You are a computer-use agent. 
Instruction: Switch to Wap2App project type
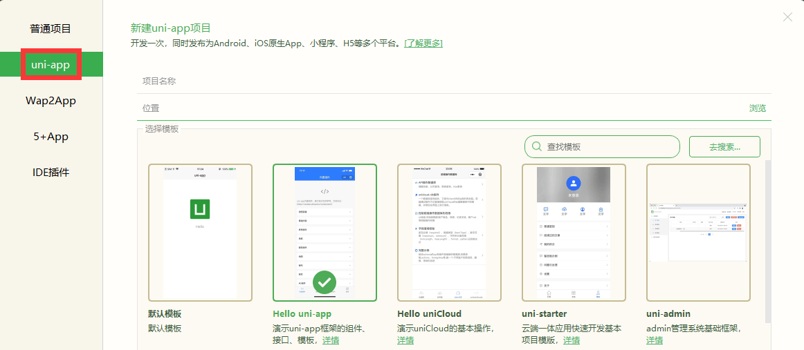coord(51,101)
